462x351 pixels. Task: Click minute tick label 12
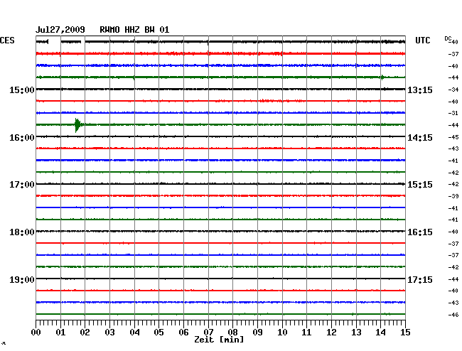pyautogui.click(x=331, y=333)
